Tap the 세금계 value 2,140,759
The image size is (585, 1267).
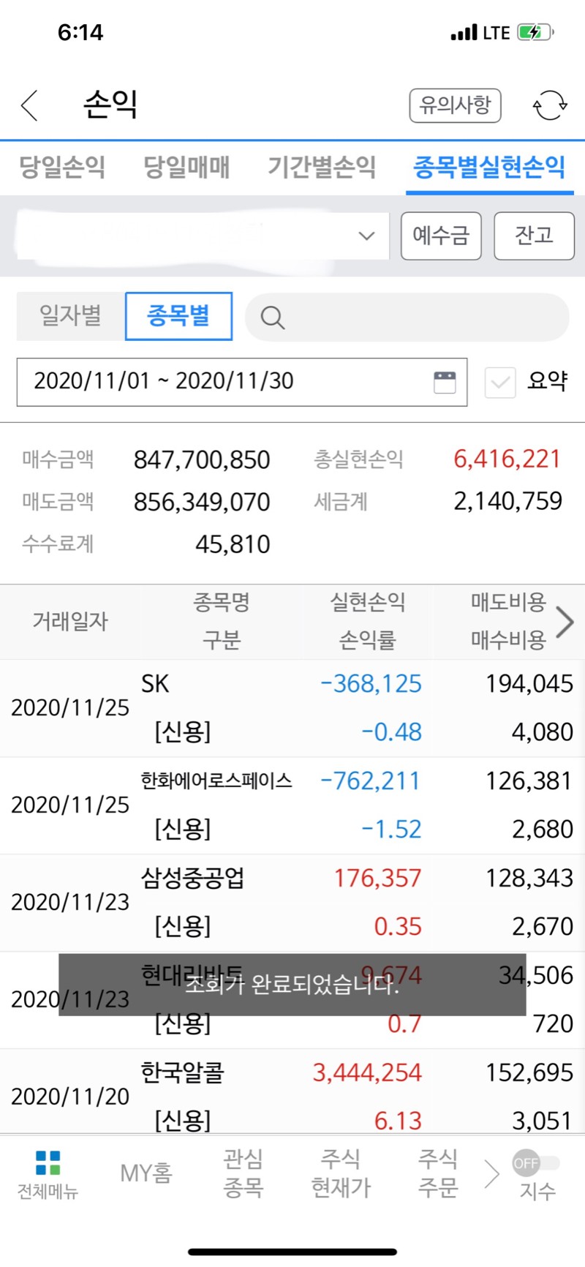point(508,502)
